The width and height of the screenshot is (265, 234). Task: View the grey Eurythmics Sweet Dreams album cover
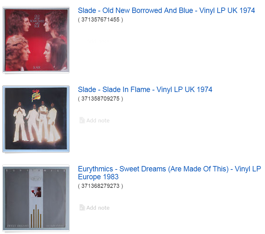[36, 198]
